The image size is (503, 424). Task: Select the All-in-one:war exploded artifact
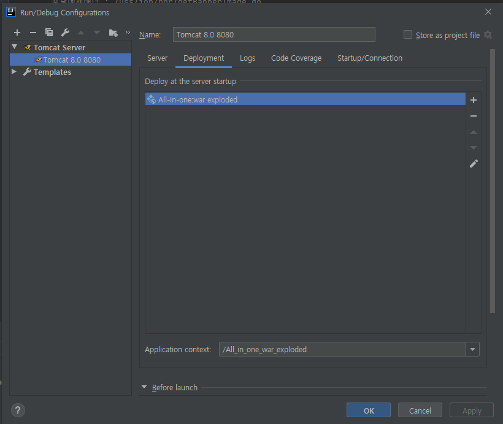coord(245,99)
